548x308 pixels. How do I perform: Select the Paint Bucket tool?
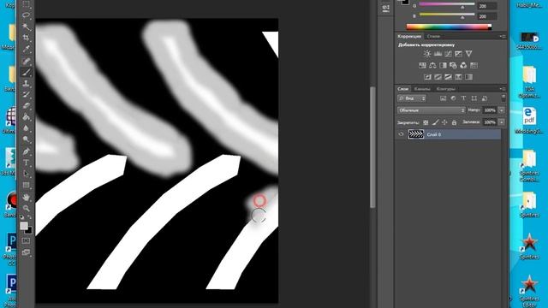(27, 117)
